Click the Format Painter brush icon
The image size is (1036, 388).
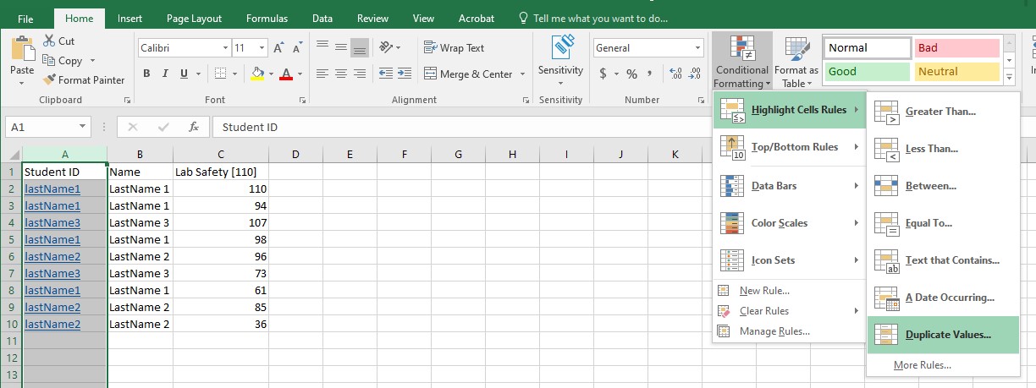48,80
